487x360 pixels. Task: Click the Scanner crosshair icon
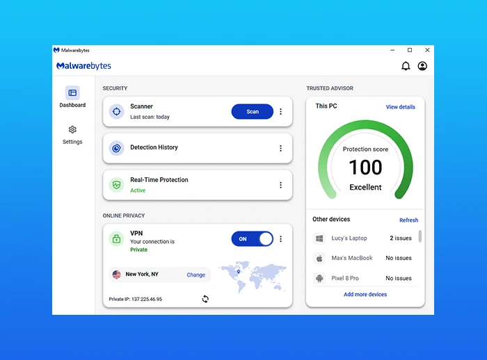116,111
